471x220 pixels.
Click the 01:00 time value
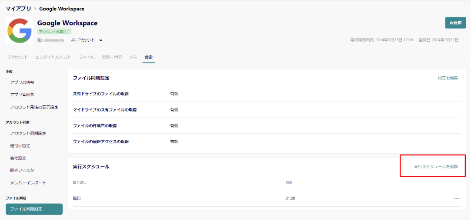point(290,198)
